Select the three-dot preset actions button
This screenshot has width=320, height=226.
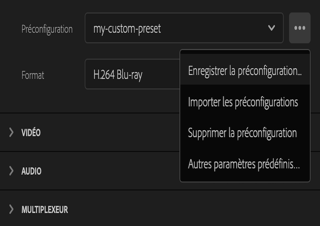300,28
